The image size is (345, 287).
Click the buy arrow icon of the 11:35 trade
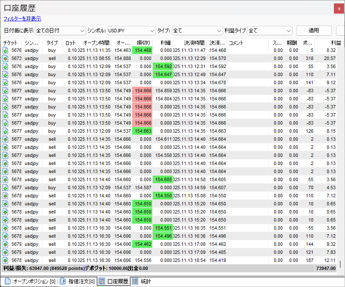pos(6,50)
